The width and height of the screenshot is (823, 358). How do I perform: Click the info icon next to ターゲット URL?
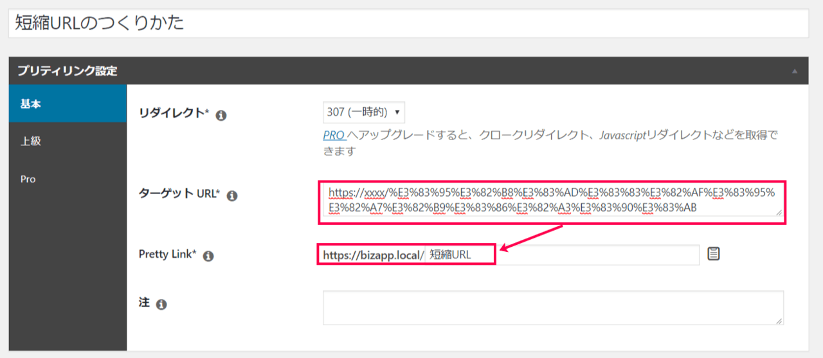(x=232, y=196)
